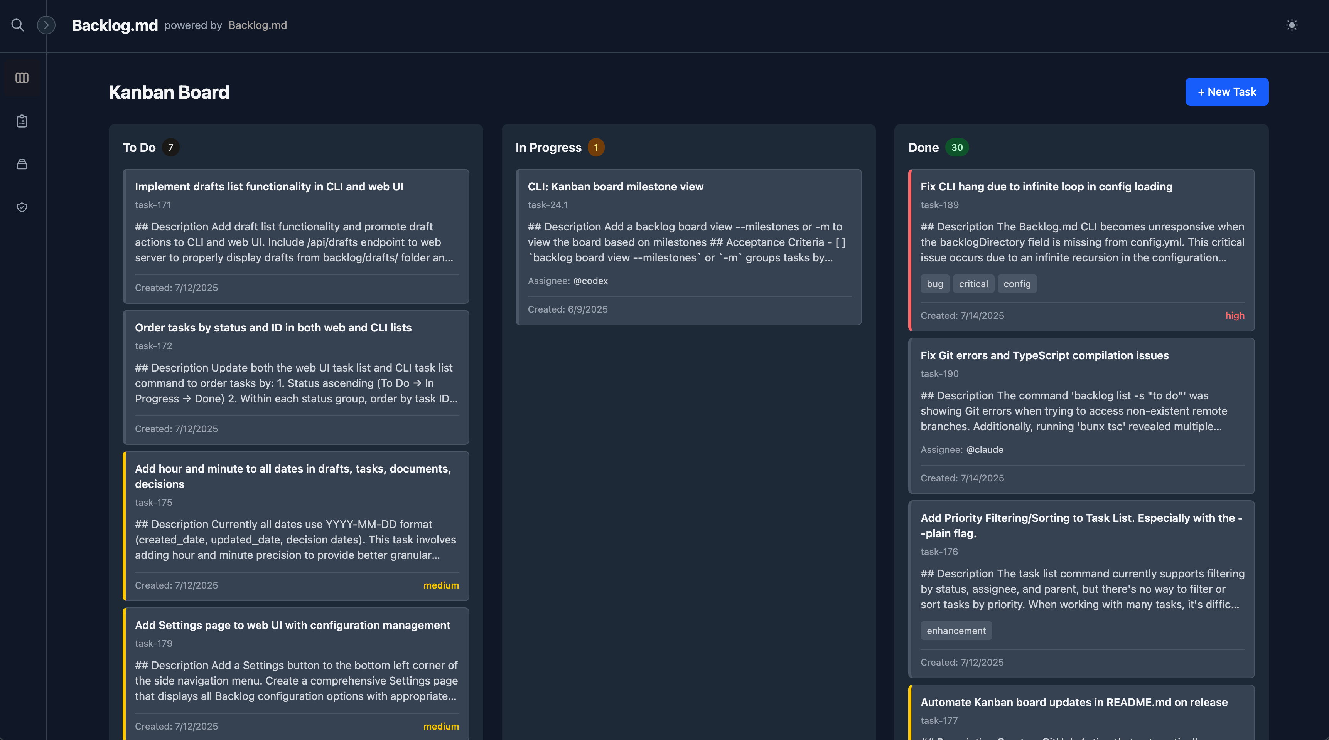This screenshot has width=1329, height=740.
Task: Expand the sidebar using the chevron button
Action: click(46, 25)
